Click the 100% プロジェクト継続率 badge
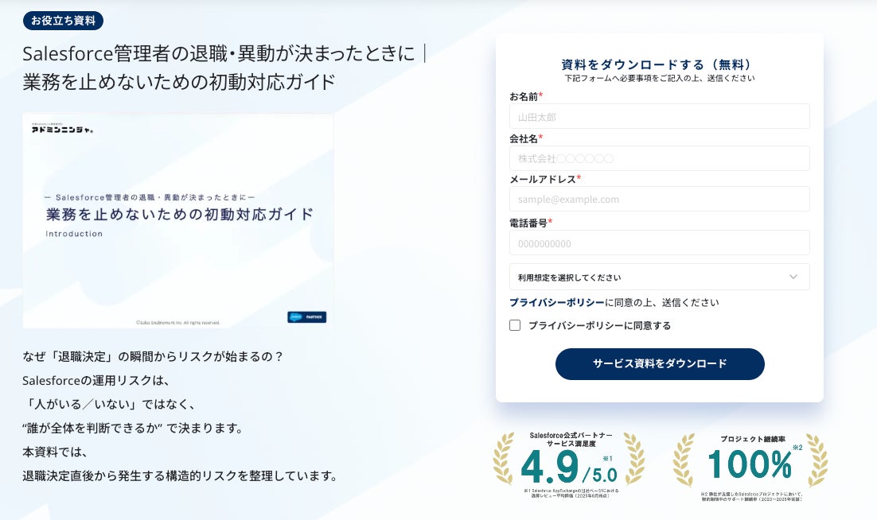Viewport: 877px width, 520px height. [x=750, y=467]
